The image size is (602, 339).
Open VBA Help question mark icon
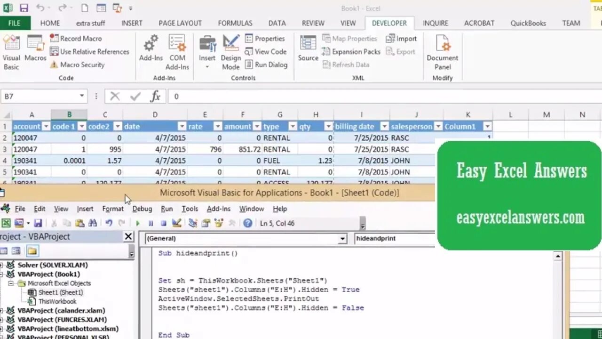tap(248, 223)
